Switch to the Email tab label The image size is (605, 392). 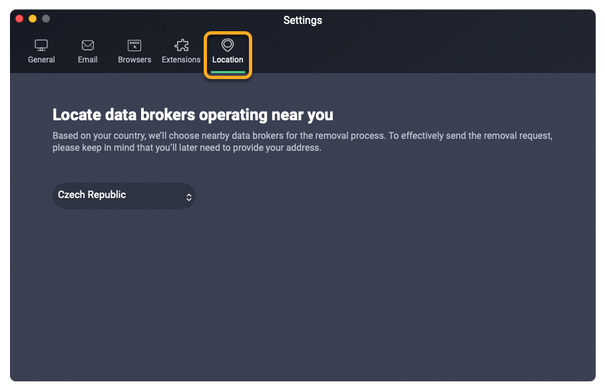(88, 60)
